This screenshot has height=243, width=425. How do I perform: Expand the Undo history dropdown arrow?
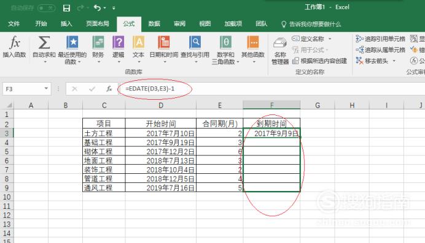(x=105, y=8)
